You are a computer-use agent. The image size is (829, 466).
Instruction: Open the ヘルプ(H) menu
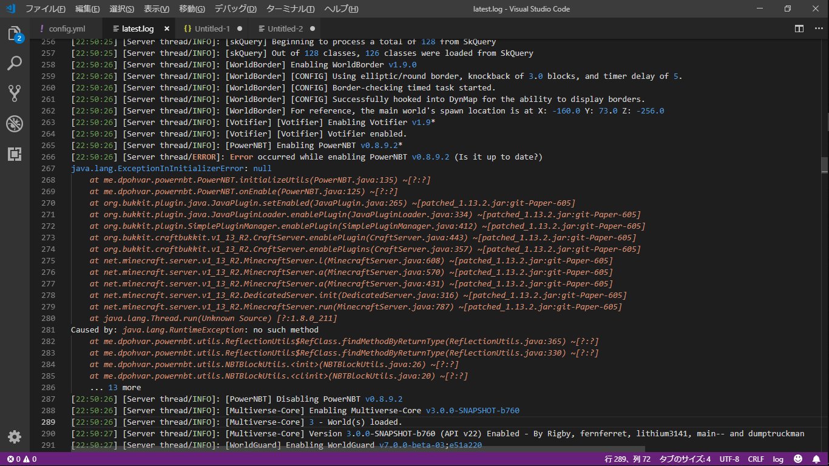point(341,9)
